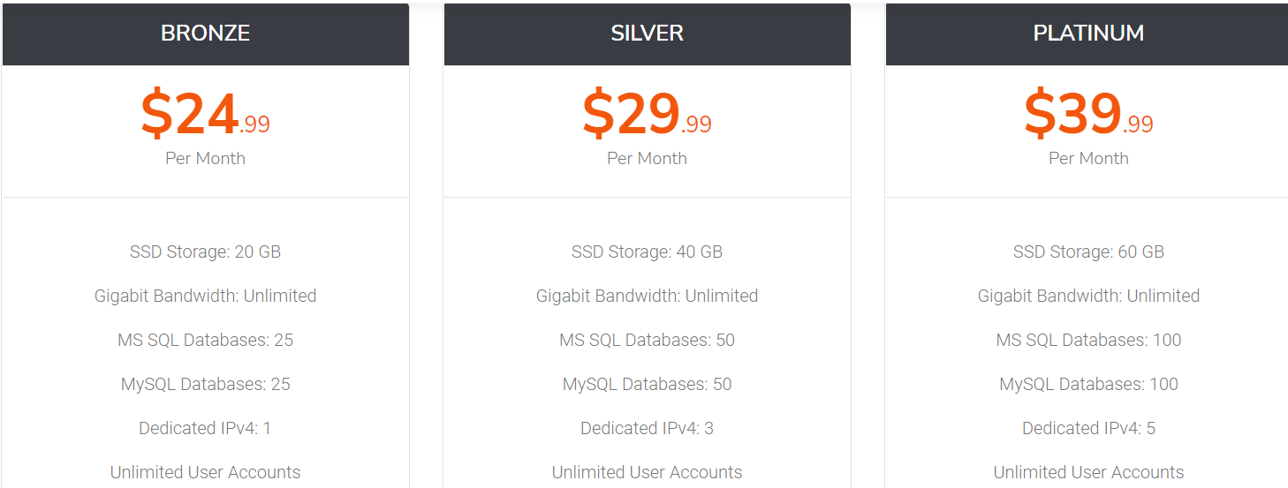
Task: Click the $39.99 Platinum price
Action: tap(1088, 115)
